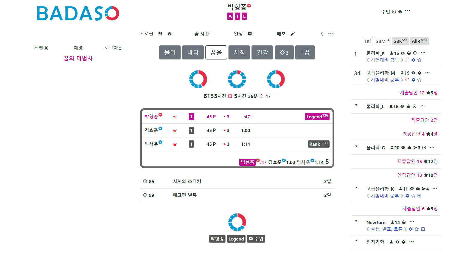Toggle the eye icon for 고급물리학_M

point(413,73)
